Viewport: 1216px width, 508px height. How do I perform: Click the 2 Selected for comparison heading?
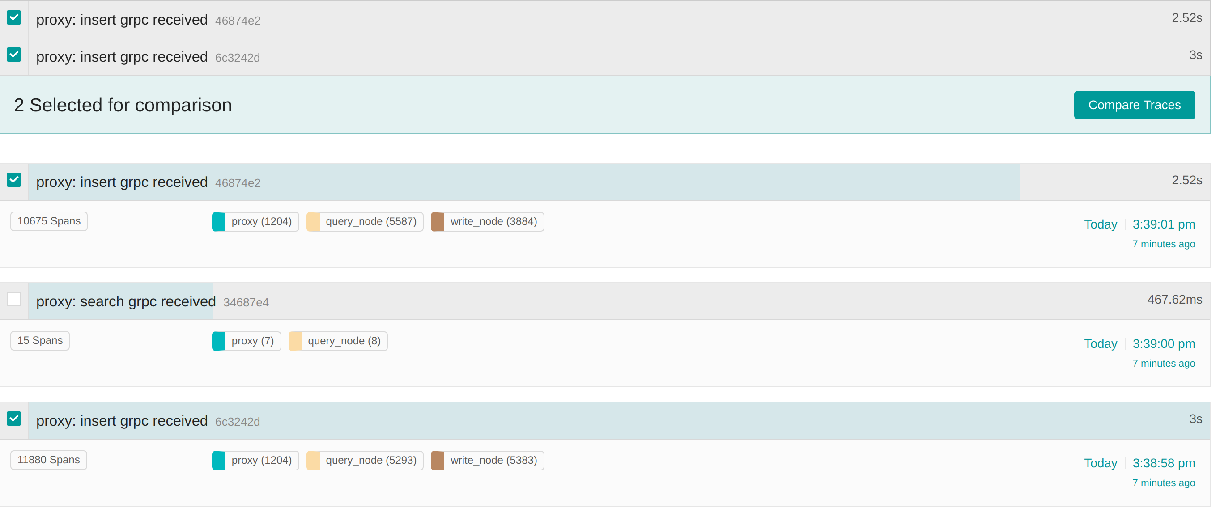pos(123,105)
